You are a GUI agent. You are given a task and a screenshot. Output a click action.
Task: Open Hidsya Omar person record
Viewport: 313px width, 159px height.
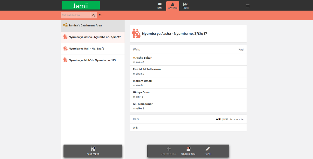point(188,95)
